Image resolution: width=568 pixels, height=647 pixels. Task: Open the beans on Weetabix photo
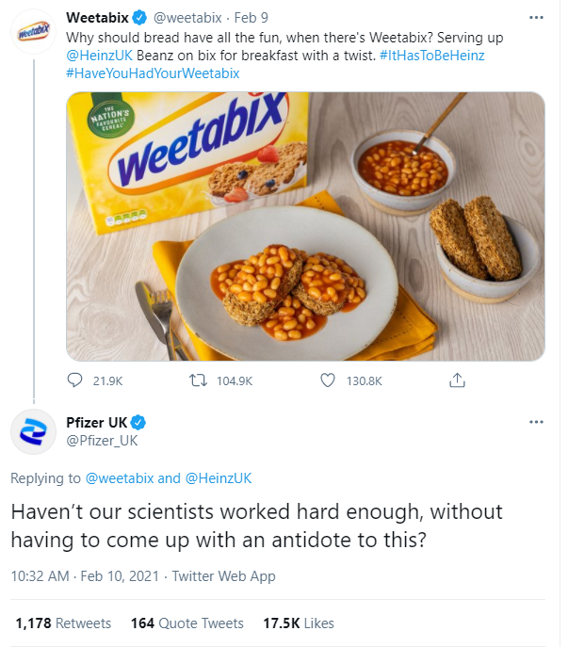(305, 226)
